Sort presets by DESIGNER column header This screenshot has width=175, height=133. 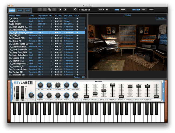coord(68,16)
